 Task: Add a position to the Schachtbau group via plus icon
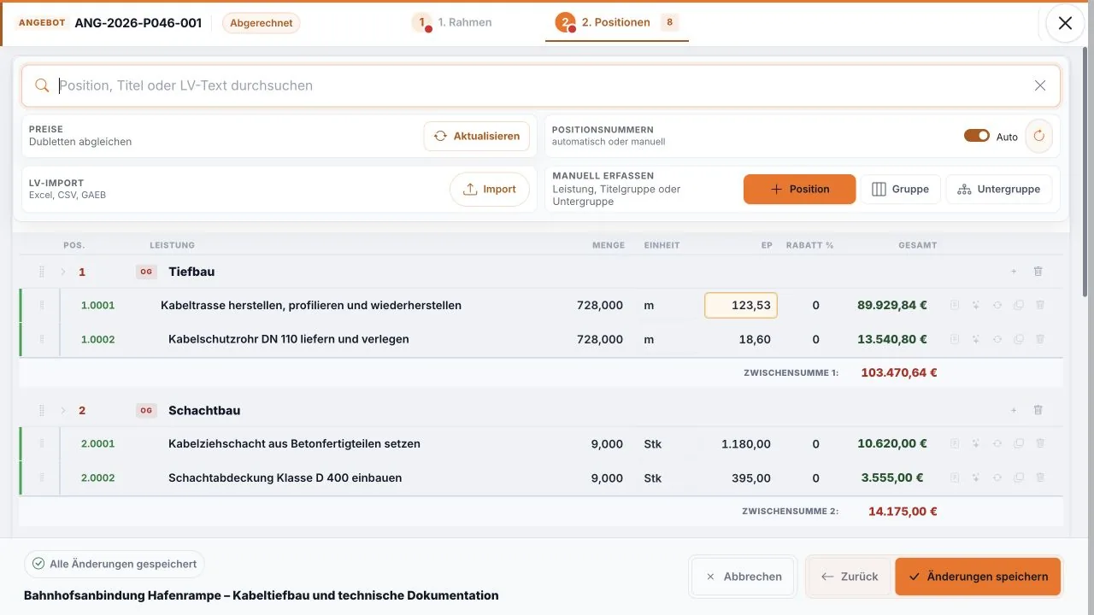pyautogui.click(x=1014, y=410)
